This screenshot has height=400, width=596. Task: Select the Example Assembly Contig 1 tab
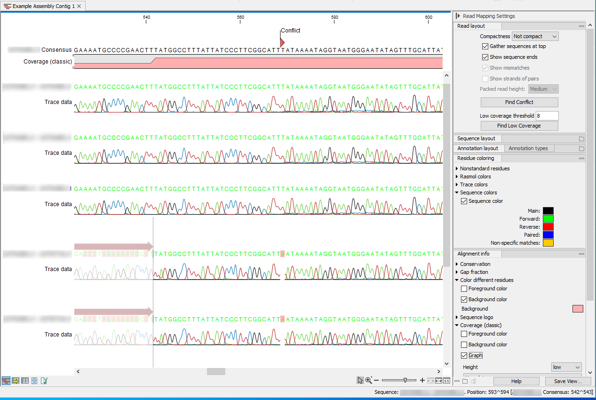41,6
